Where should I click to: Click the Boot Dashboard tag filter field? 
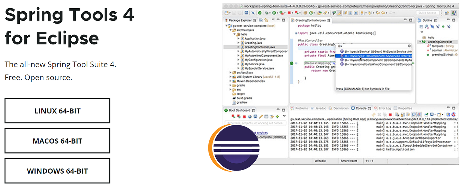(256, 123)
